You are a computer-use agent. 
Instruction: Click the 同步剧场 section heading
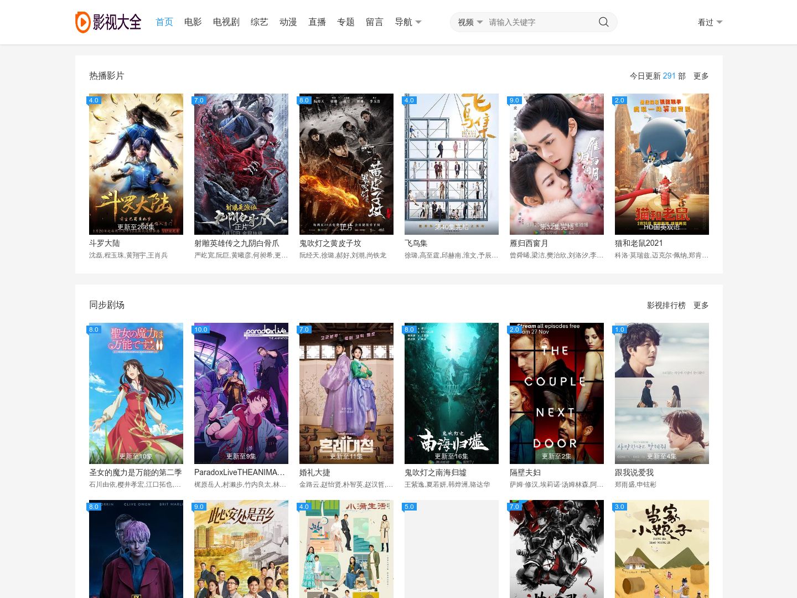[x=107, y=305]
